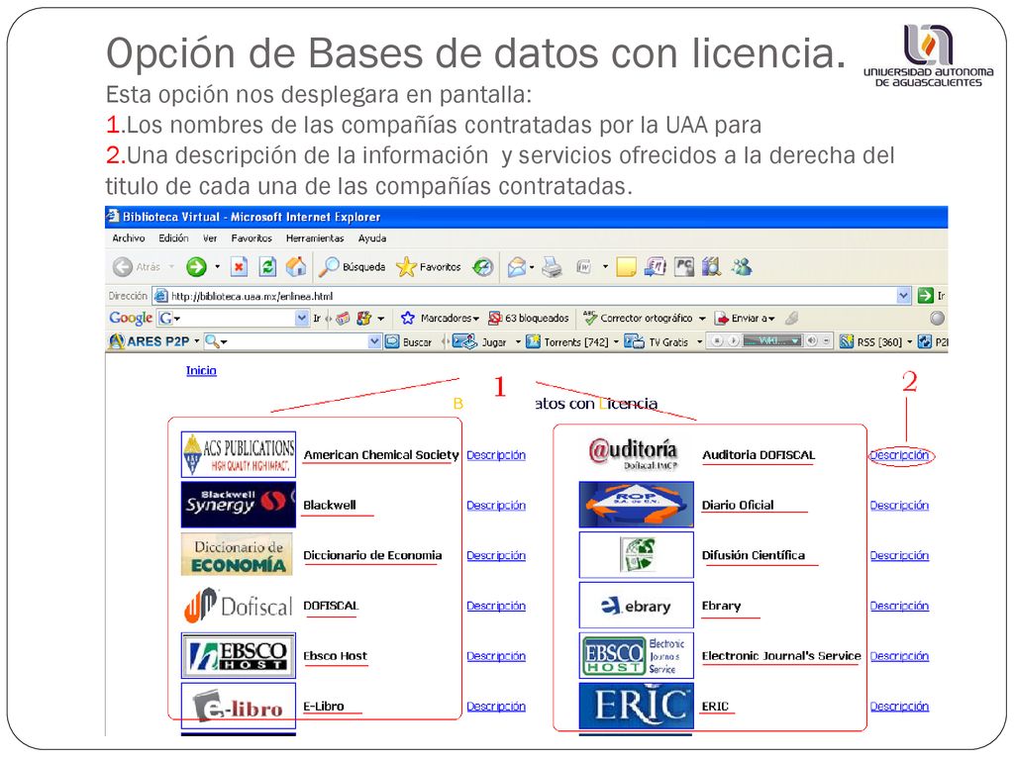Viewport: 1014px width, 760px height.
Task: Click the Dirección address field
Action: pyautogui.click(x=525, y=295)
